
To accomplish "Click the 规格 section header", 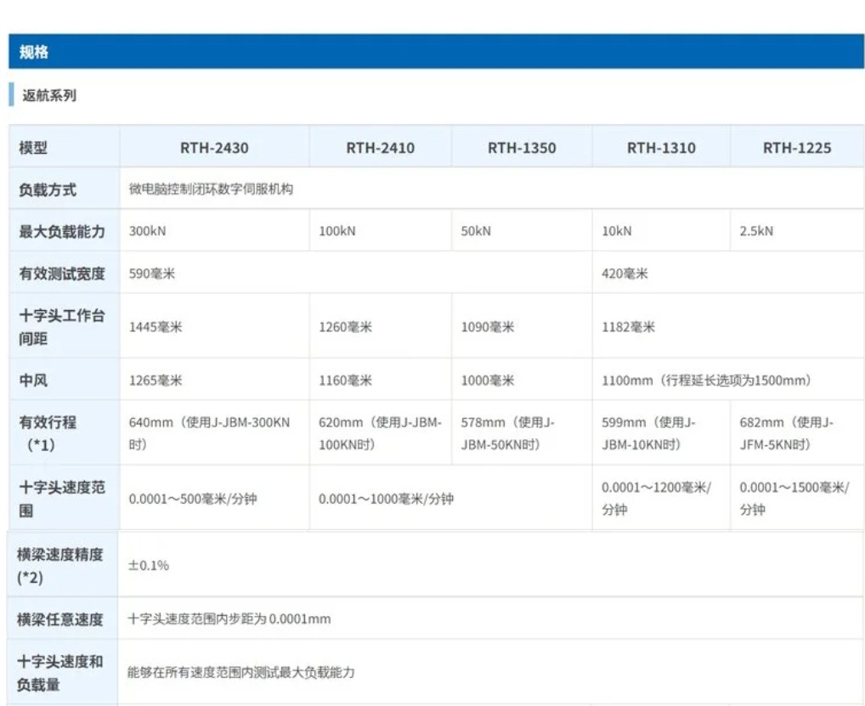I will (x=437, y=51).
